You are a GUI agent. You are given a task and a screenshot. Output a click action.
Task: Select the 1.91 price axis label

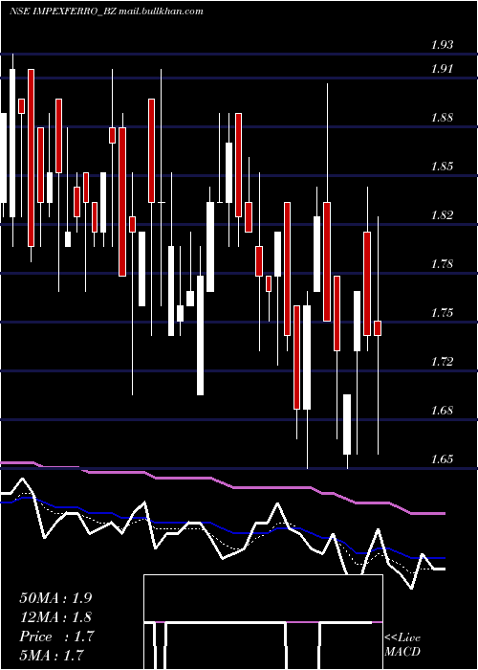pos(442,68)
